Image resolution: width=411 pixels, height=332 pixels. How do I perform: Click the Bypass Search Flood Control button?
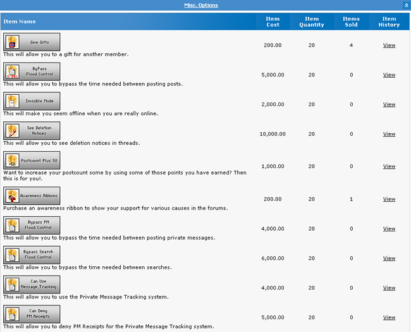coord(32,255)
